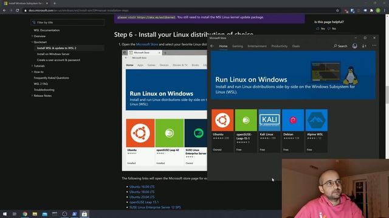Open the openSUSE Leap 15-1 tile in Store
Screen dimensions: 389x218
coord(246,131)
